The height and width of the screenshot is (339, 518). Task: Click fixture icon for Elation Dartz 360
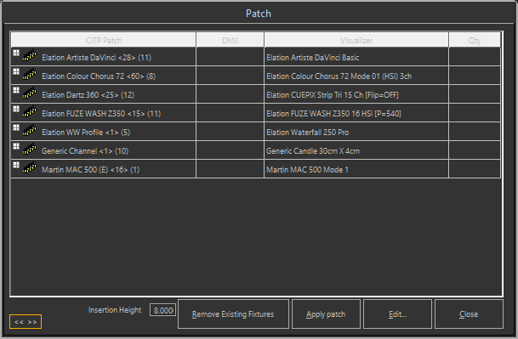[x=30, y=93]
